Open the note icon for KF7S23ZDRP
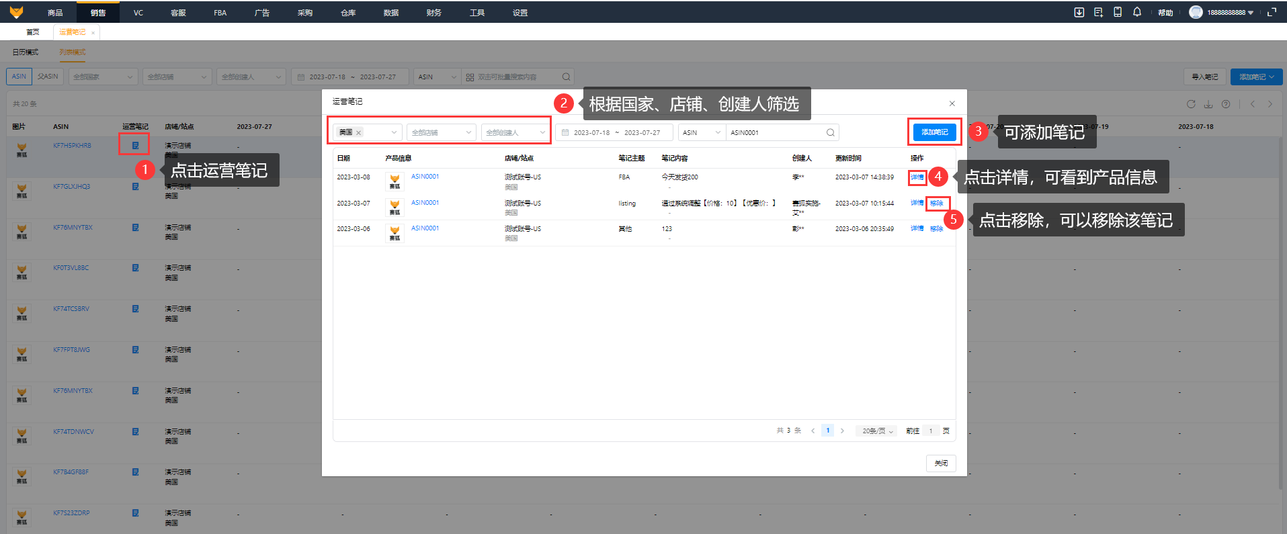The width and height of the screenshot is (1287, 534). click(135, 513)
